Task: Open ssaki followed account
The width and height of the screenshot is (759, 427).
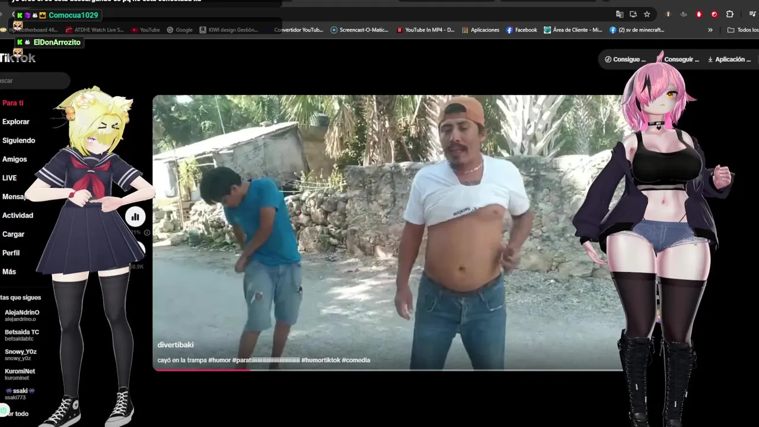Action: (20, 394)
